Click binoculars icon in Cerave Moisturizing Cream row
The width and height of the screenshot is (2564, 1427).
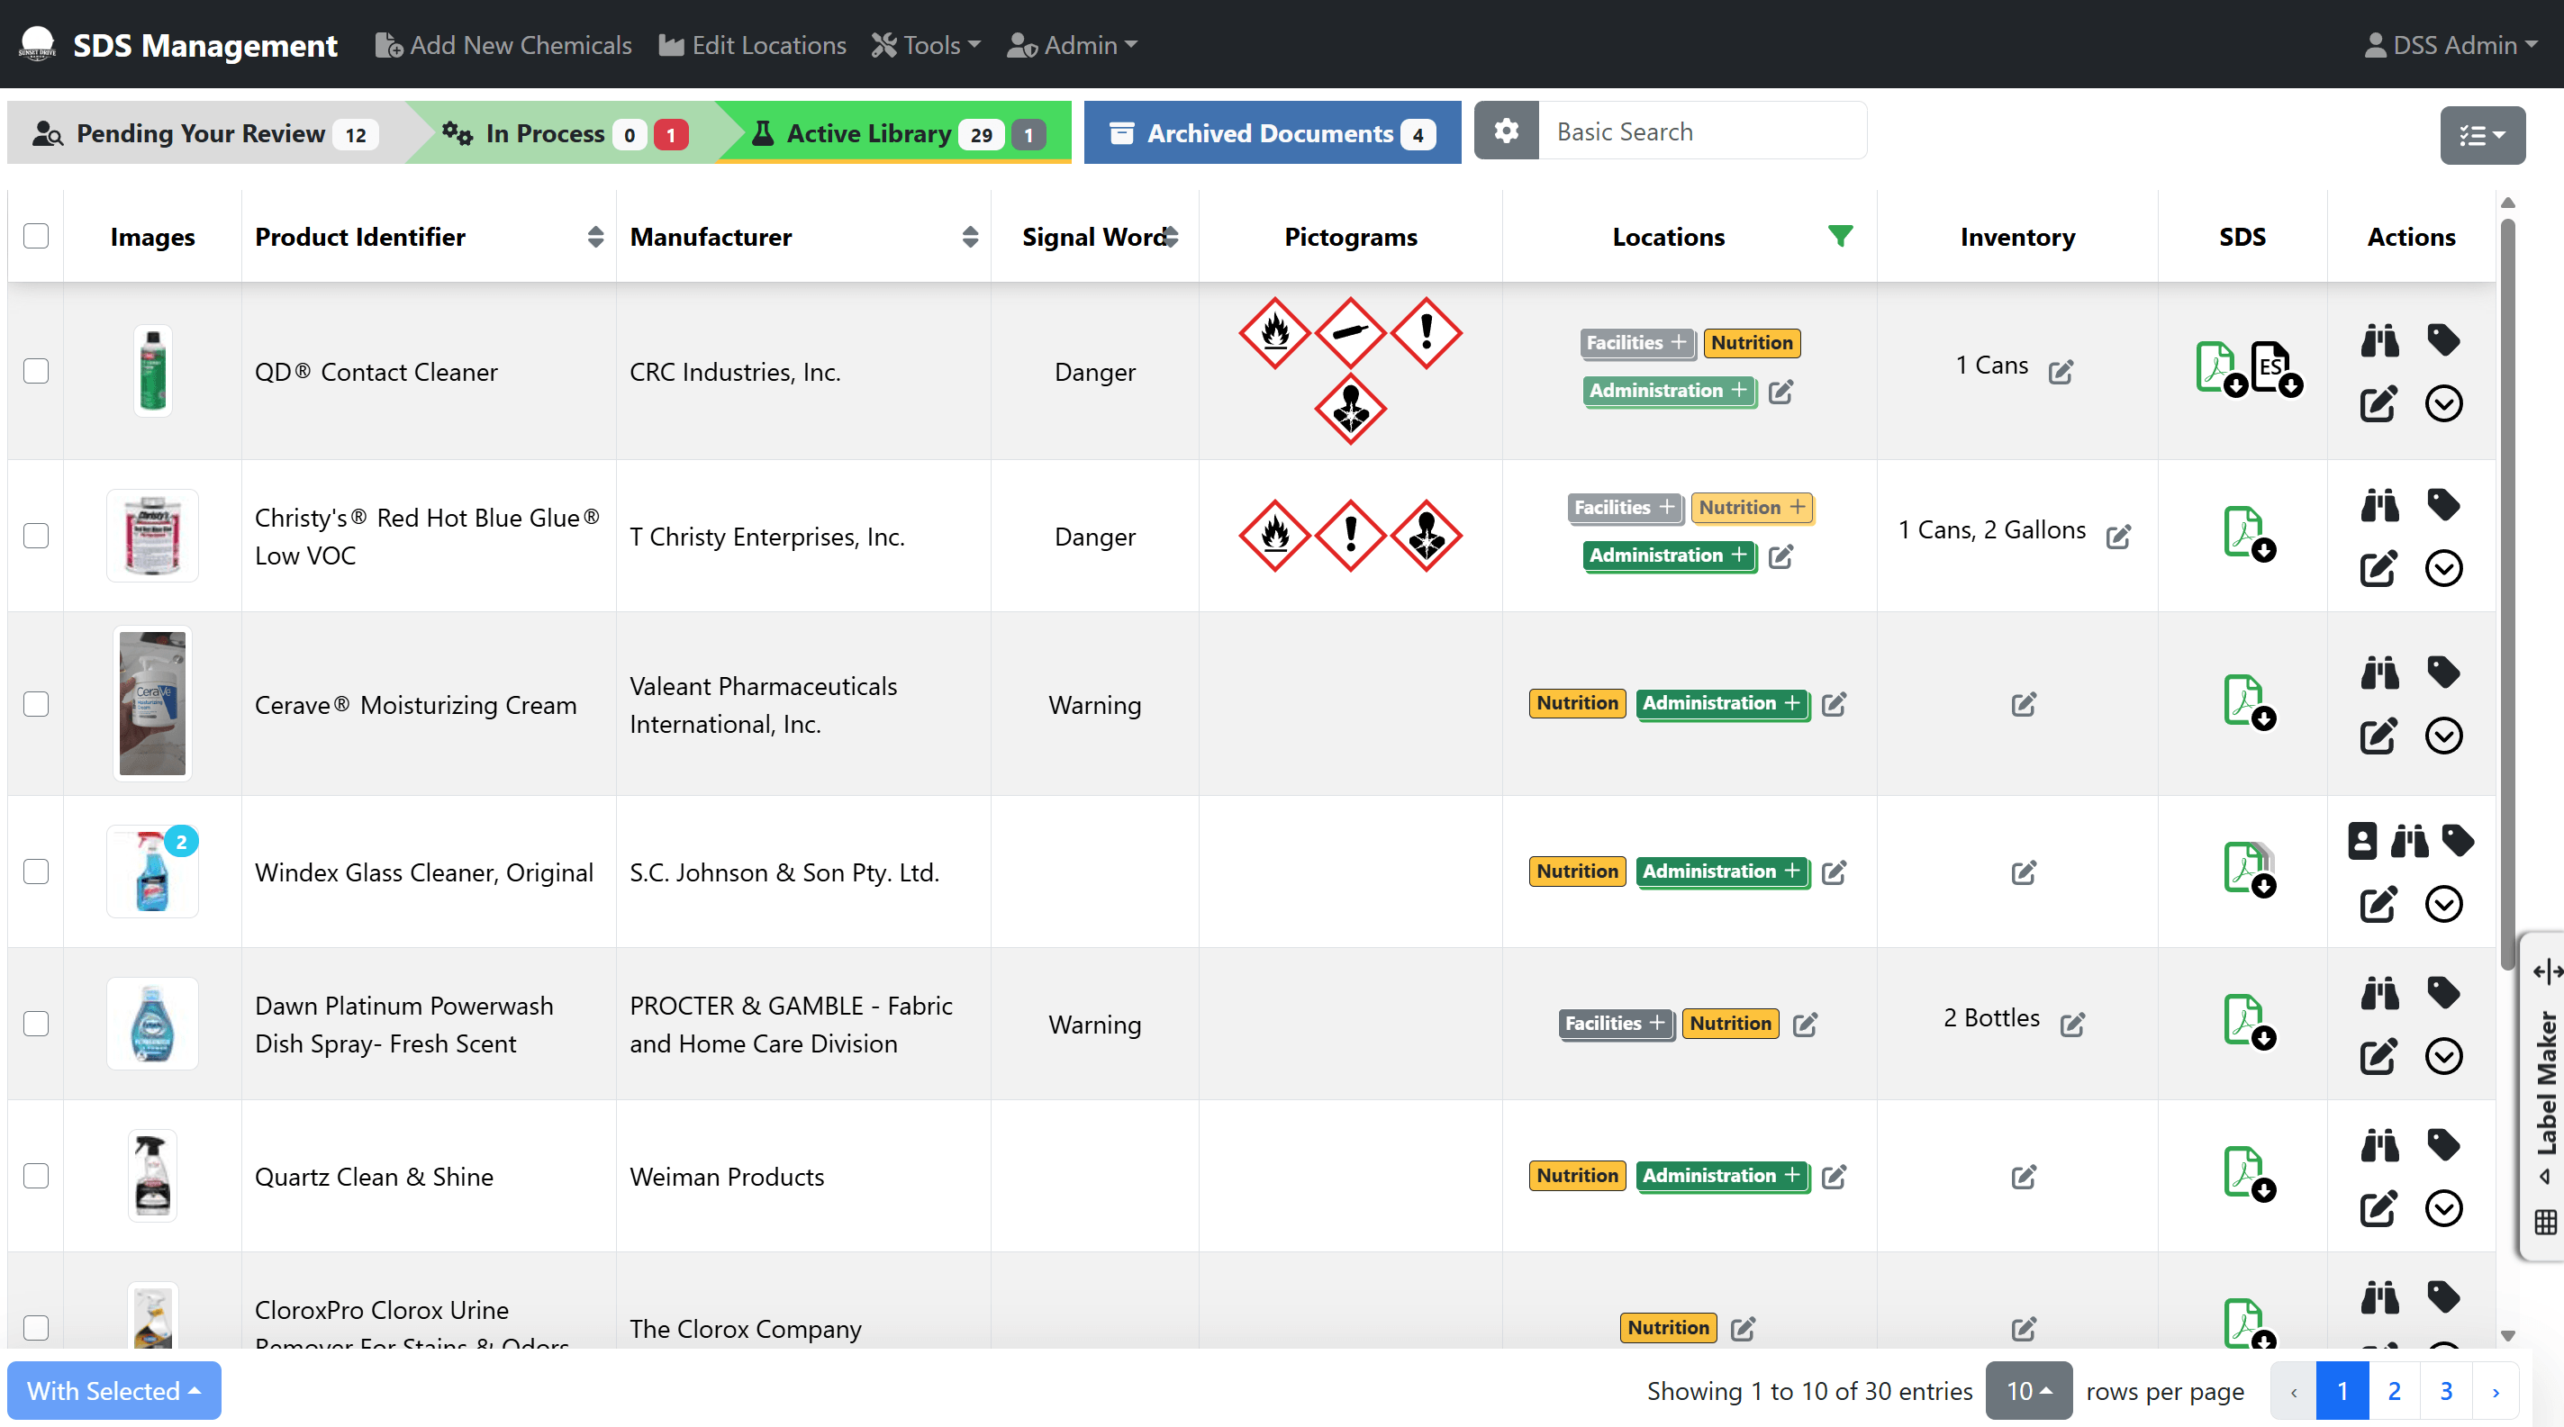point(2380,673)
